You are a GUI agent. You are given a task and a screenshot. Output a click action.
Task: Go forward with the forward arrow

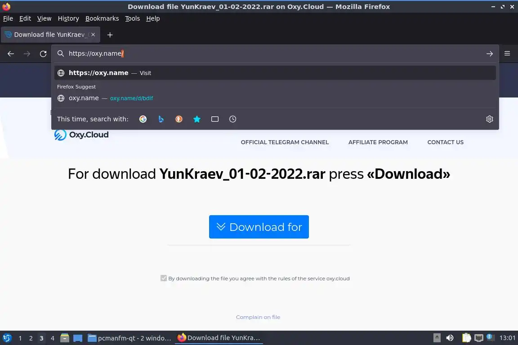click(27, 53)
